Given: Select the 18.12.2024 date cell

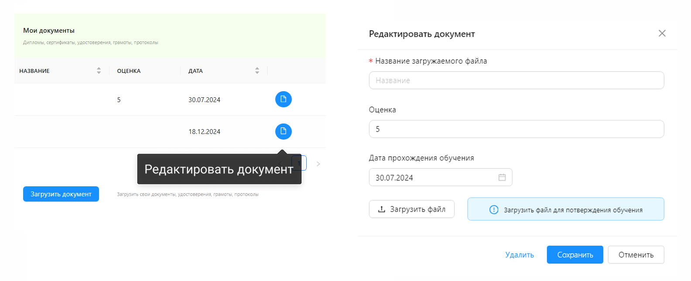Looking at the screenshot, I should 204,132.
